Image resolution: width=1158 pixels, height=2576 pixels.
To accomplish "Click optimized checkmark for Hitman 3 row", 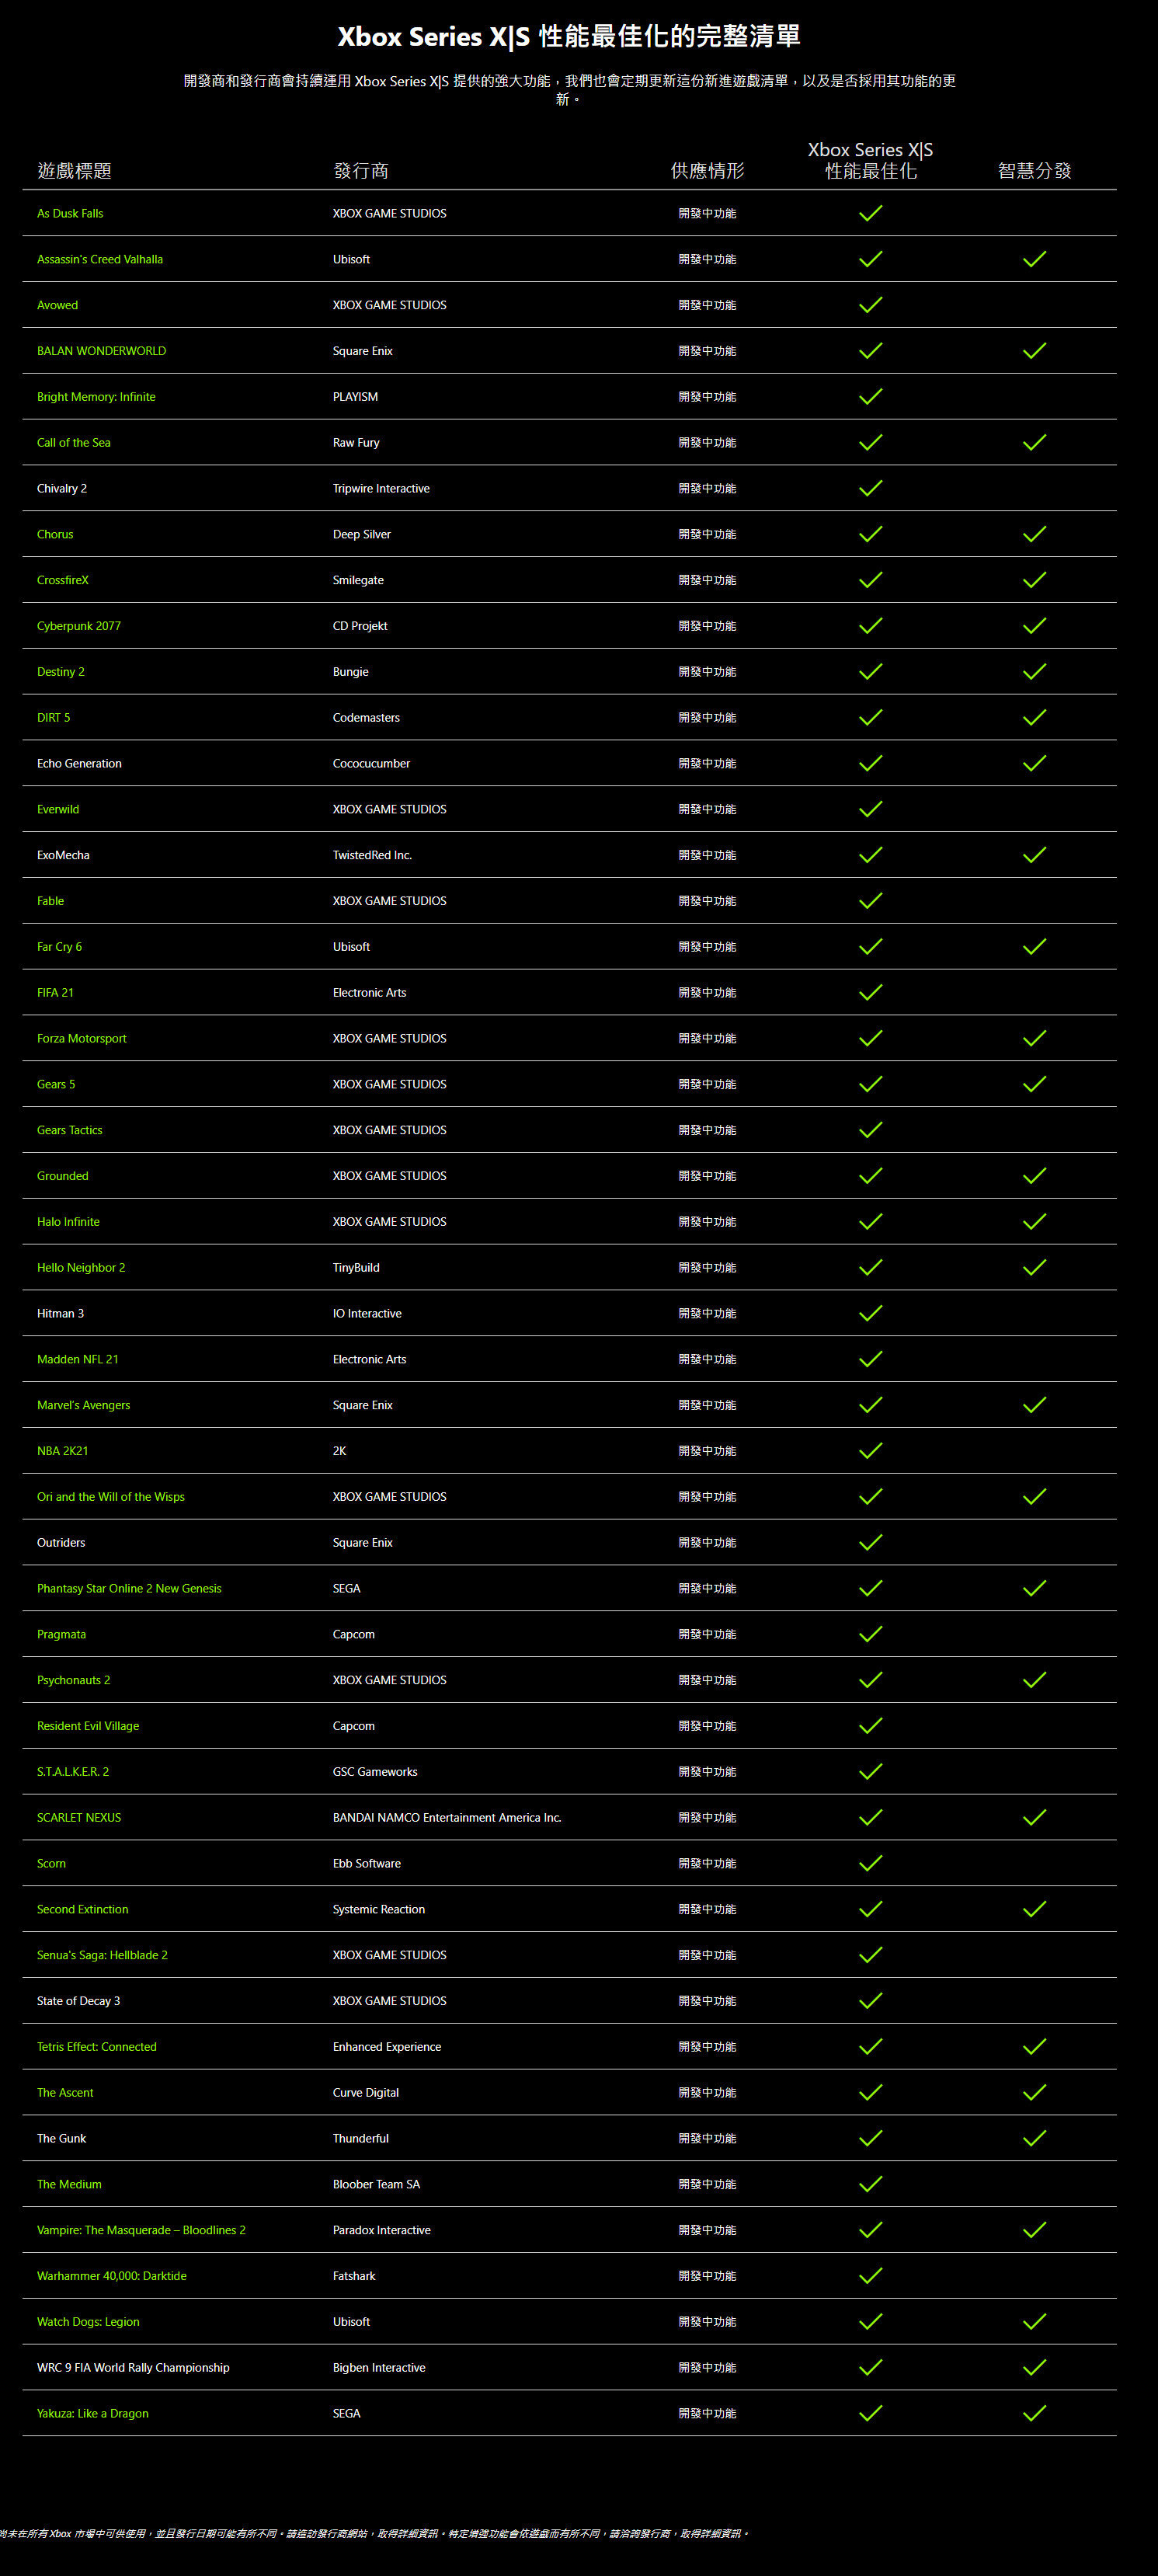I will coord(870,1313).
